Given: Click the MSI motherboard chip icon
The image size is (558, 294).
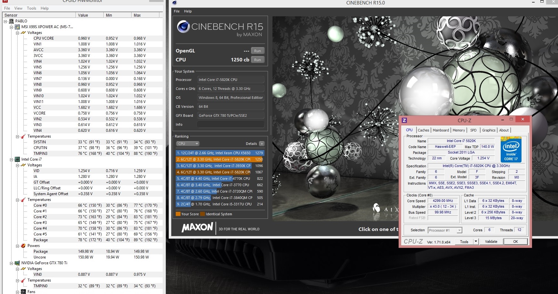Looking at the screenshot, I should (17, 27).
